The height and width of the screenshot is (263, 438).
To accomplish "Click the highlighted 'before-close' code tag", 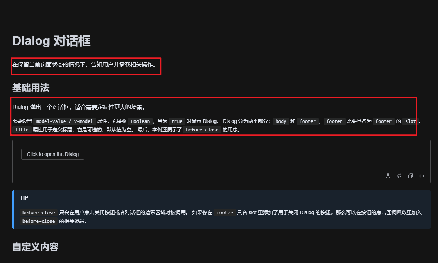I will (202, 130).
